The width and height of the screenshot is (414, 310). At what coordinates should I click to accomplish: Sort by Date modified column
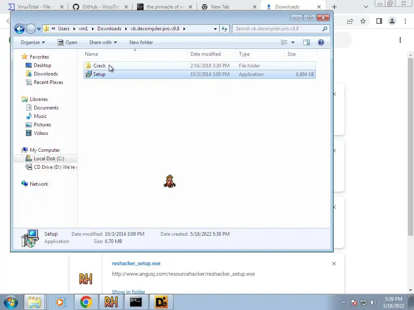[x=211, y=54]
